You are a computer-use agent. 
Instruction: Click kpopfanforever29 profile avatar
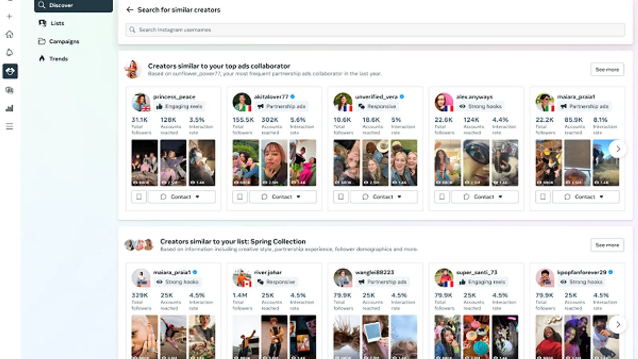(545, 278)
